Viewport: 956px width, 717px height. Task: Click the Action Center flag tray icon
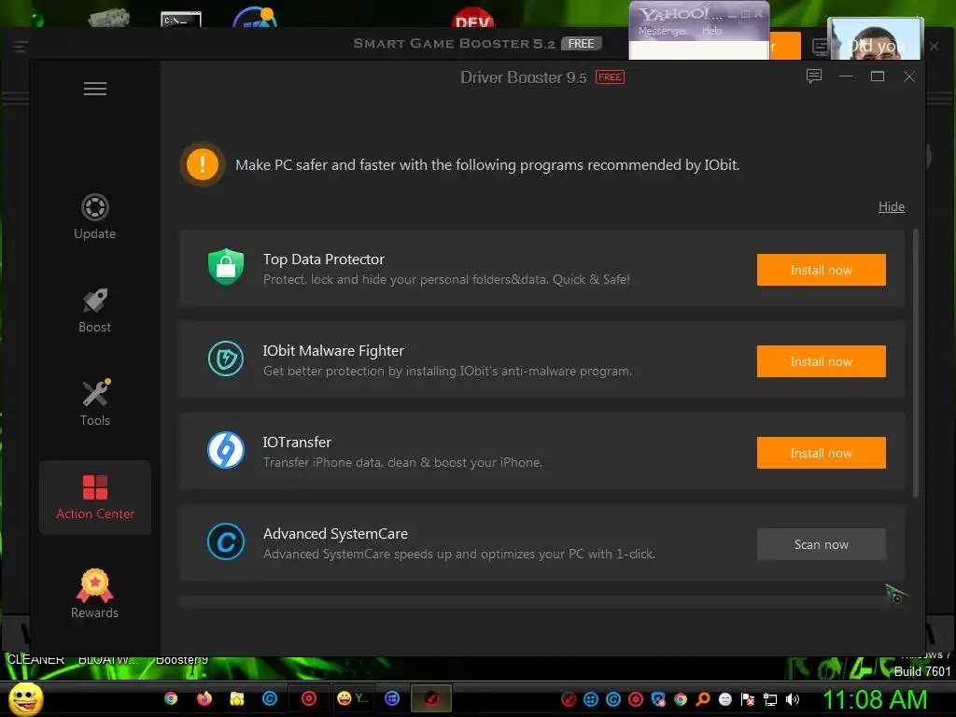point(748,699)
